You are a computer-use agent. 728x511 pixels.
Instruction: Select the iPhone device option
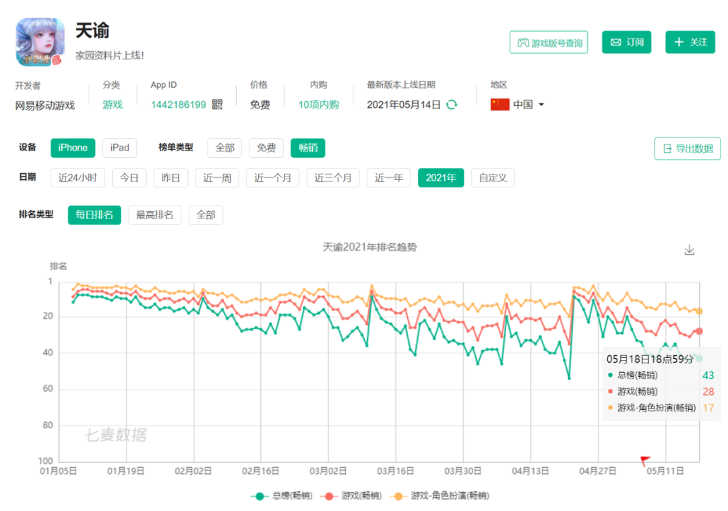(73, 148)
